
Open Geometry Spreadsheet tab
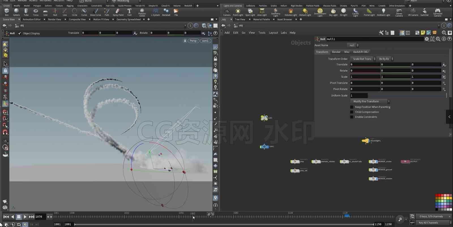(x=129, y=20)
